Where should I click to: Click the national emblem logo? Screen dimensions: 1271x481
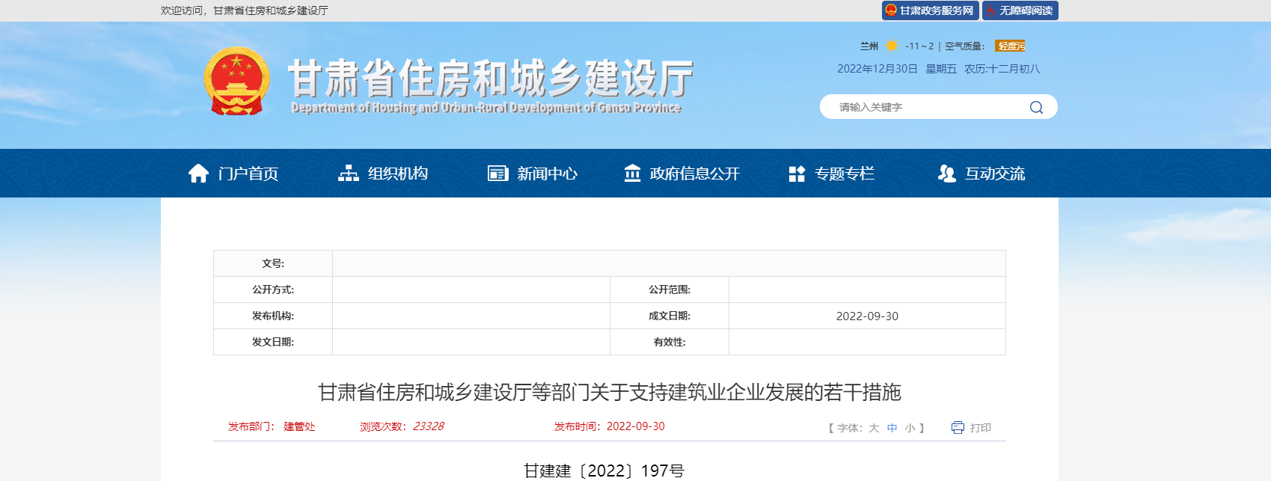pyautogui.click(x=237, y=82)
